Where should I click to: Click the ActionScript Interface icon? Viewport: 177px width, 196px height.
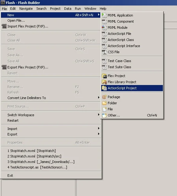104,46
